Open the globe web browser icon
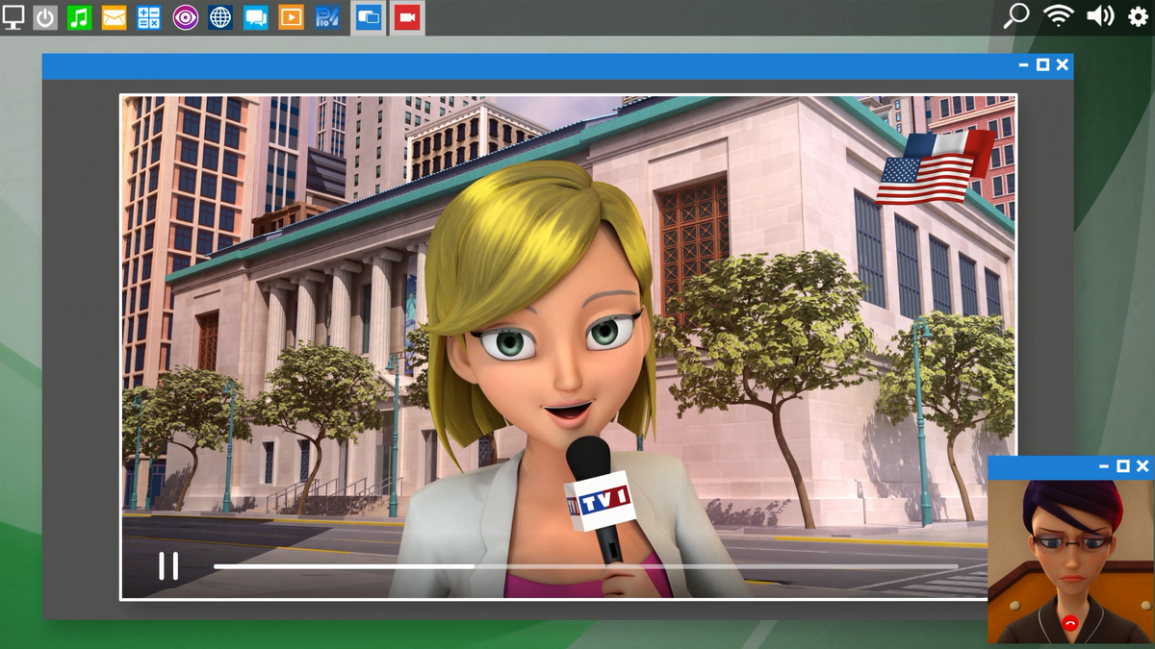The height and width of the screenshot is (649, 1155). coord(220,17)
